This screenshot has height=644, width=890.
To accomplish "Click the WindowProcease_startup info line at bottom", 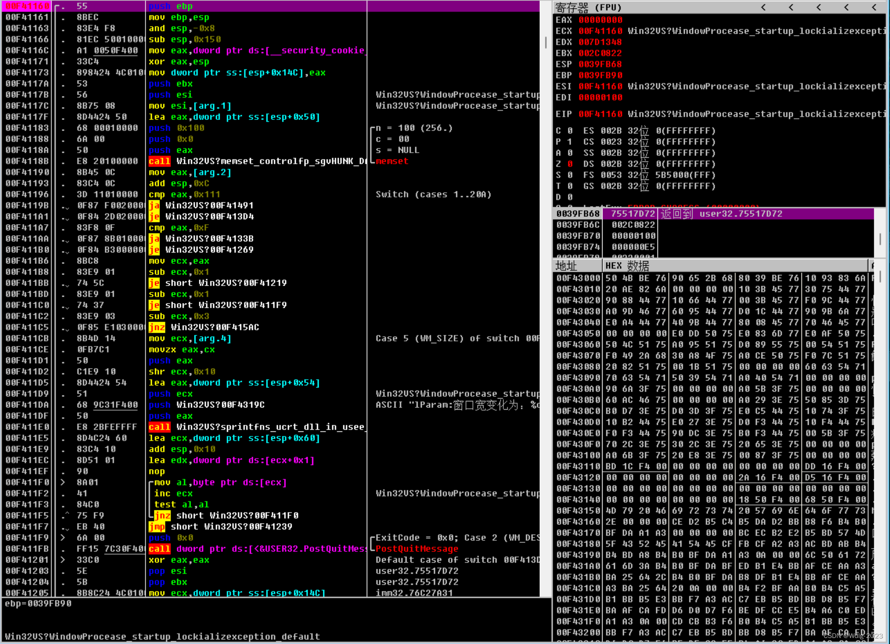I will click(x=162, y=637).
